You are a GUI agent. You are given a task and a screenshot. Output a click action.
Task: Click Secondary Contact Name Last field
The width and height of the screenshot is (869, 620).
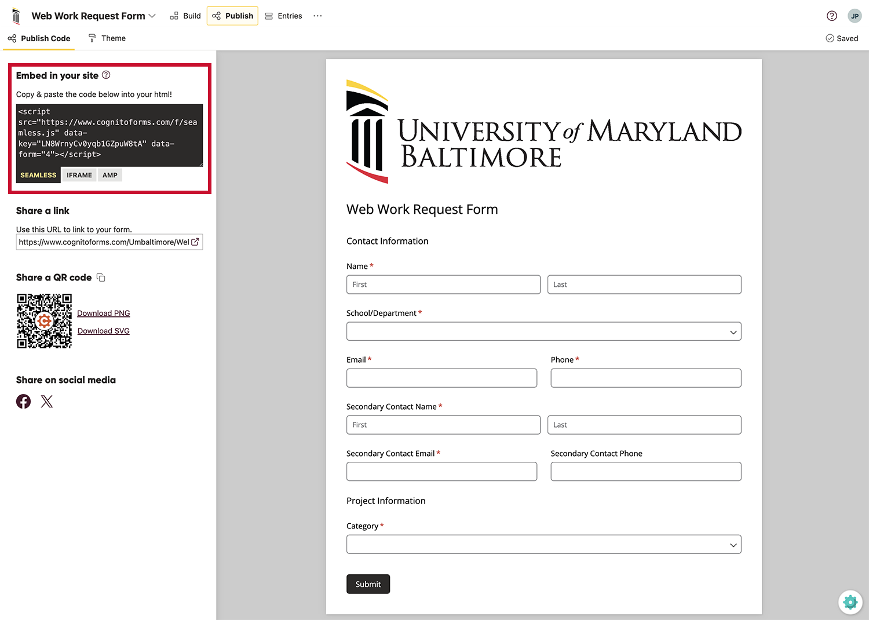coord(644,425)
